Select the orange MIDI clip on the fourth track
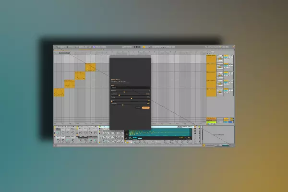This screenshot has width=288, height=192. click(70, 84)
